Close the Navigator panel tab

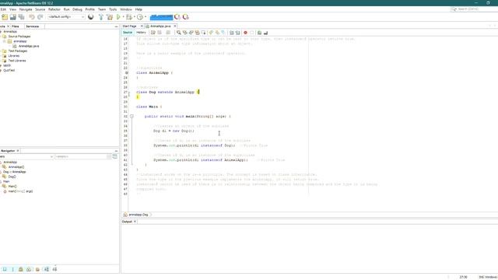point(18,151)
